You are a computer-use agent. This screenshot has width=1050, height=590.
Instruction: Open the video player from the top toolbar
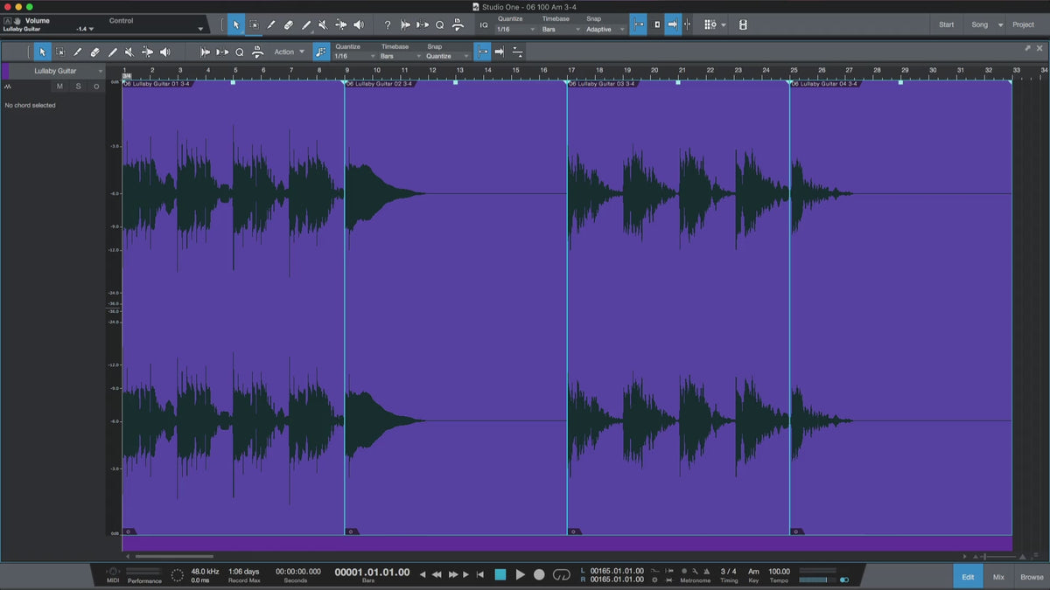coord(743,25)
